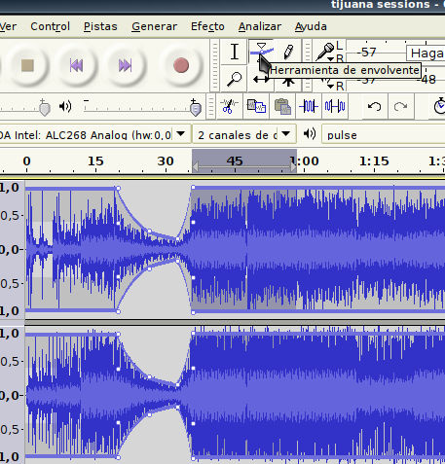Select the Zoom magnifier tool
Viewport: 445px width, 464px height.
coord(235,79)
